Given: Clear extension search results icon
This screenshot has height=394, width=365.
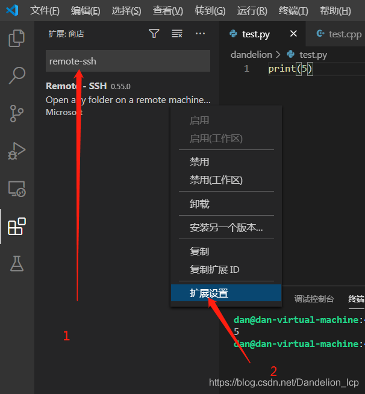Looking at the screenshot, I should pos(177,34).
